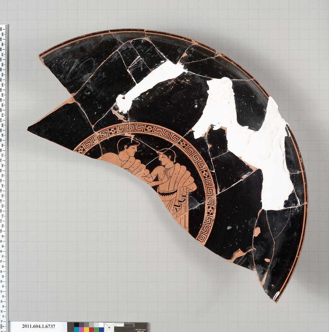Select the magenta color target patch

click(x=81, y=330)
